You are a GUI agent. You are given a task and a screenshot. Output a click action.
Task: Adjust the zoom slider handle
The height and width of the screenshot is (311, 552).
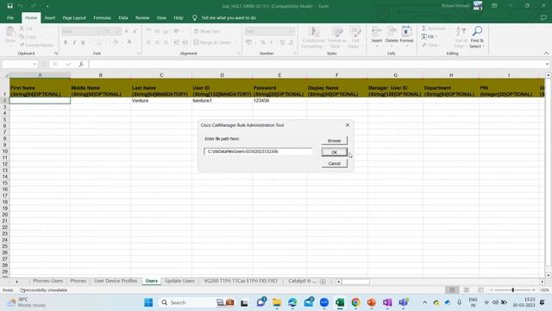[513, 290]
